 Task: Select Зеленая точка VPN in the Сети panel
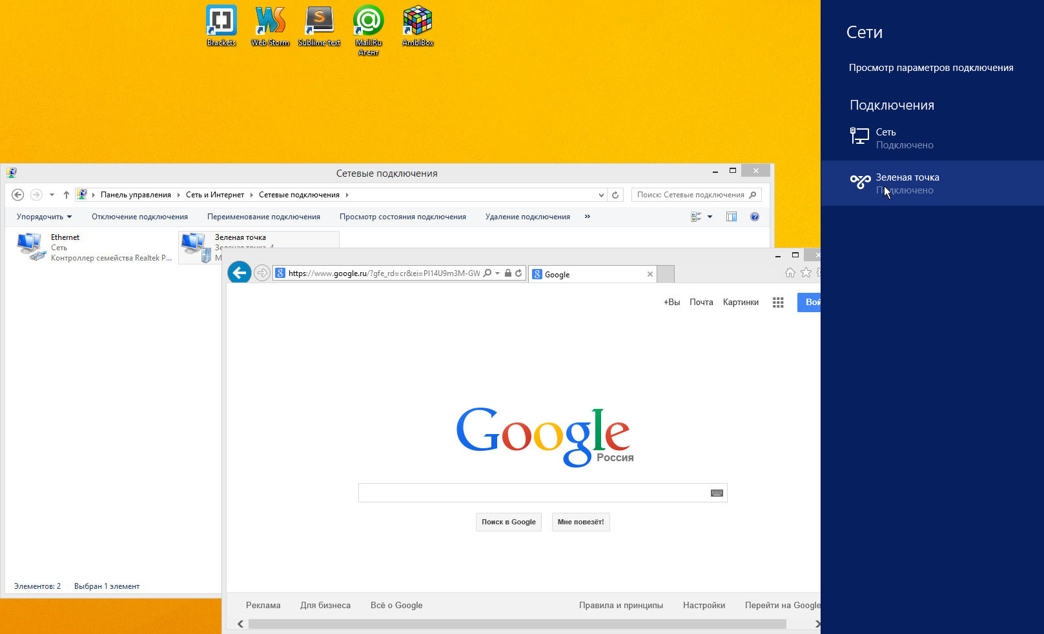click(932, 183)
